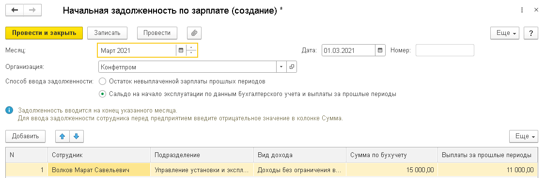Close the document form

click(536, 10)
